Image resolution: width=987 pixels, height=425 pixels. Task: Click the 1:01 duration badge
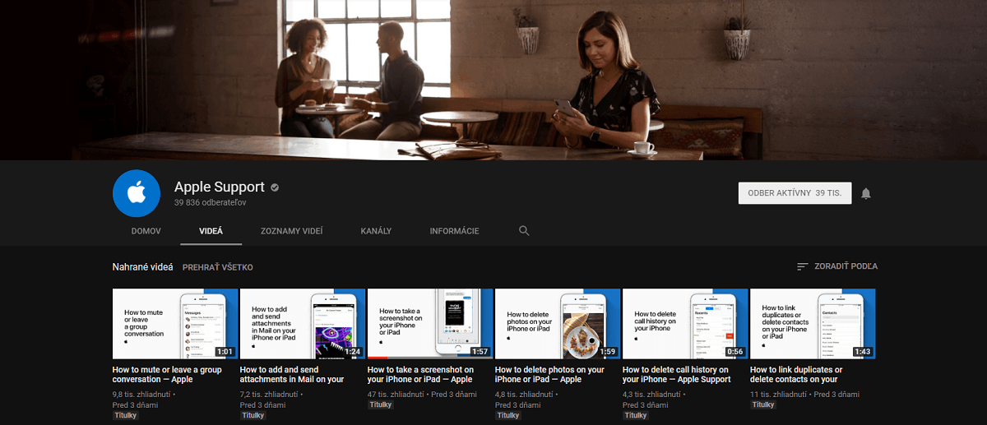tap(225, 352)
